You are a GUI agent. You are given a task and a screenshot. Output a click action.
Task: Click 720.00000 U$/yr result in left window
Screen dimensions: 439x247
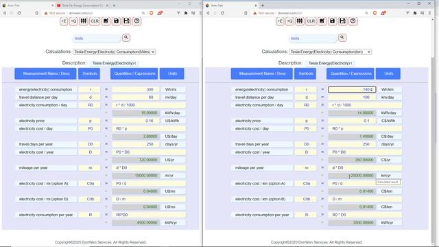tap(136, 160)
